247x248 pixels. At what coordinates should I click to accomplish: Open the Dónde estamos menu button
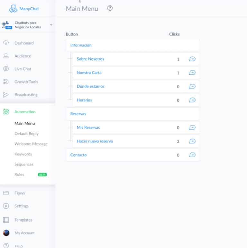tap(90, 86)
